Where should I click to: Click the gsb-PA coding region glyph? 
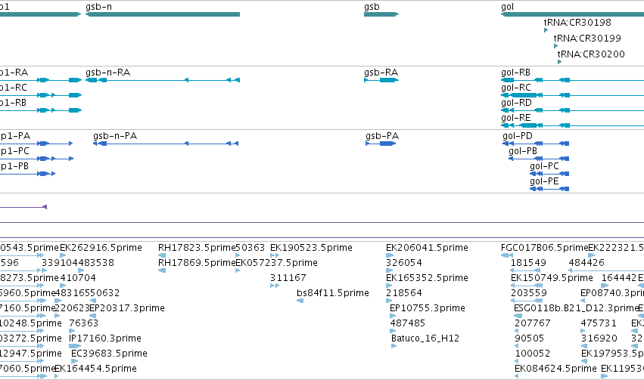tap(387, 144)
